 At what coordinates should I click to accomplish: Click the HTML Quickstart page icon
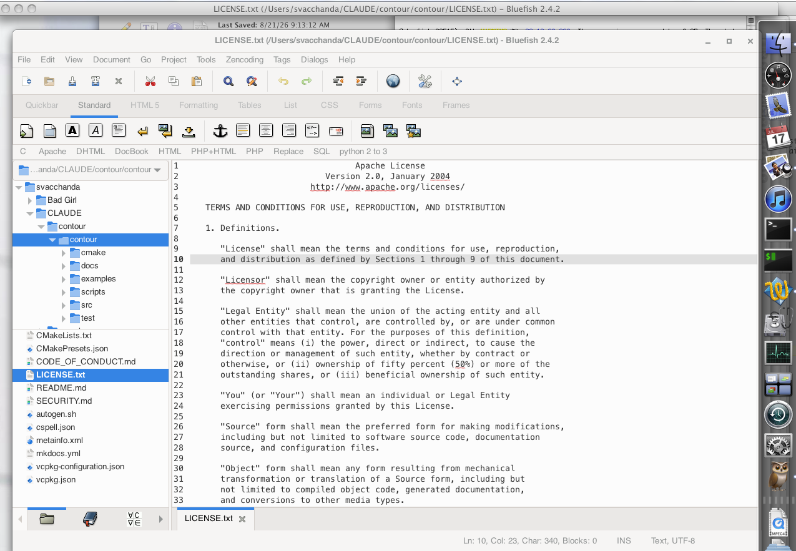click(27, 131)
